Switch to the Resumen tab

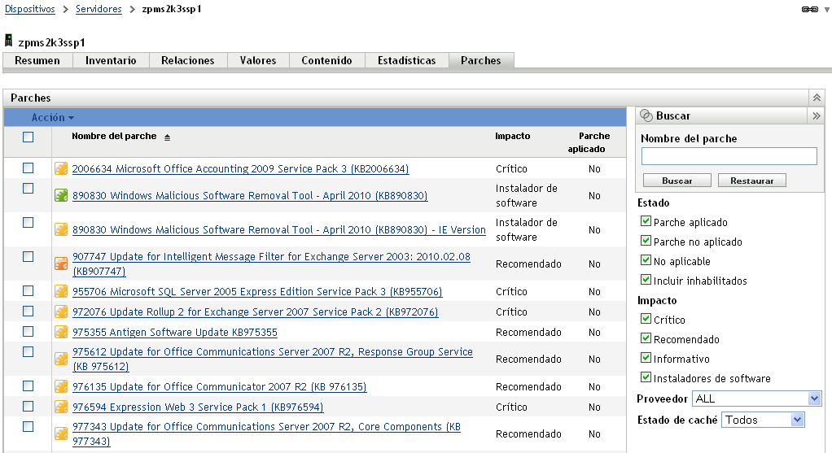(x=37, y=60)
